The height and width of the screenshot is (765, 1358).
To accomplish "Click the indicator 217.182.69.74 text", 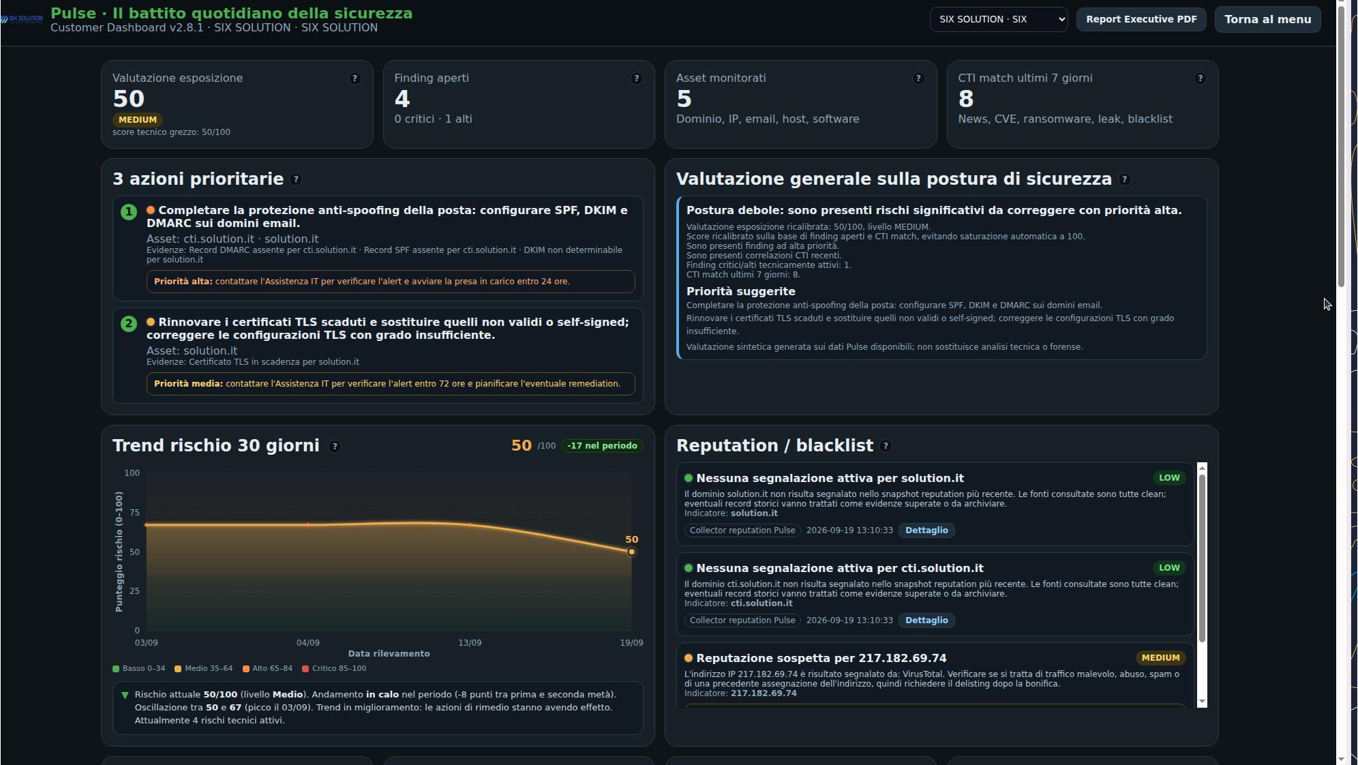I will point(764,693).
